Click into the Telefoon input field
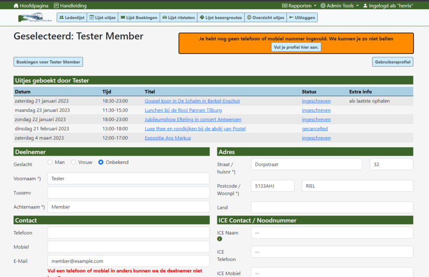This screenshot has height=277, width=429. click(x=128, y=233)
